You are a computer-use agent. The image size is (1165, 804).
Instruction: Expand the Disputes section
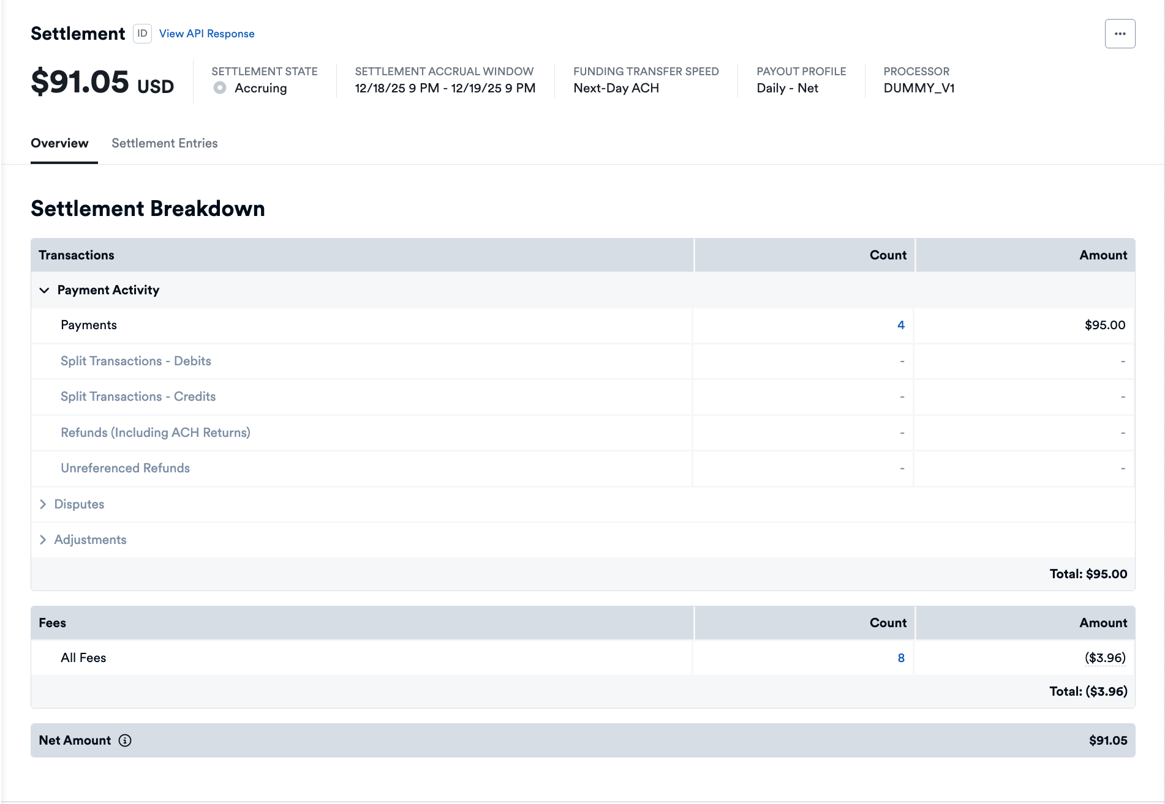[x=43, y=504]
